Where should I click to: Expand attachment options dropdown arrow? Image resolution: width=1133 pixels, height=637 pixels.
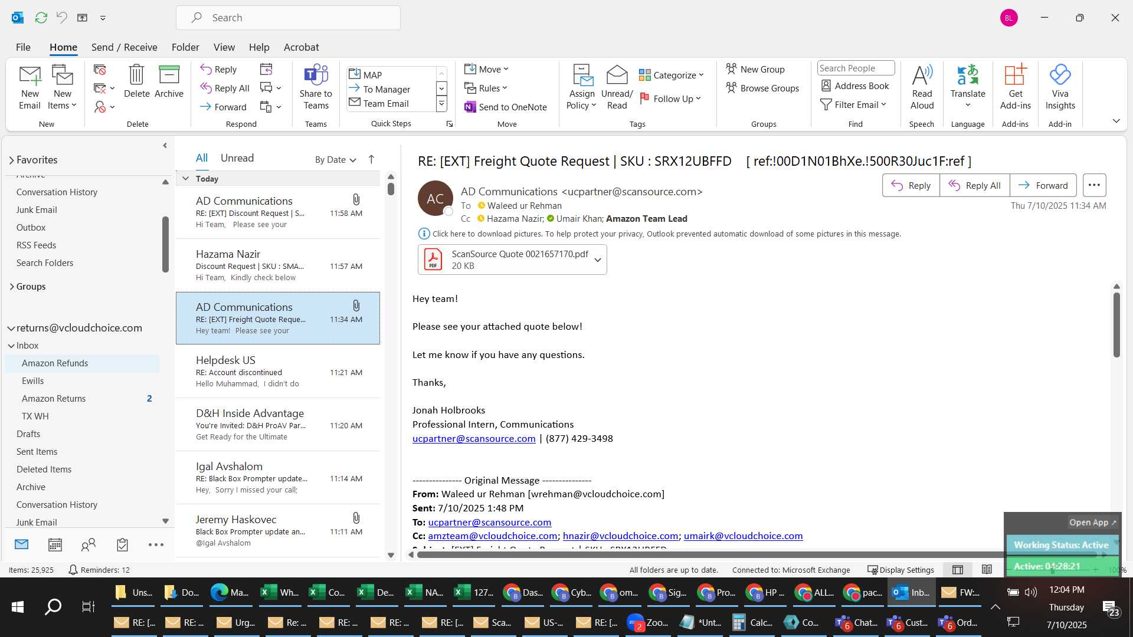point(598,260)
